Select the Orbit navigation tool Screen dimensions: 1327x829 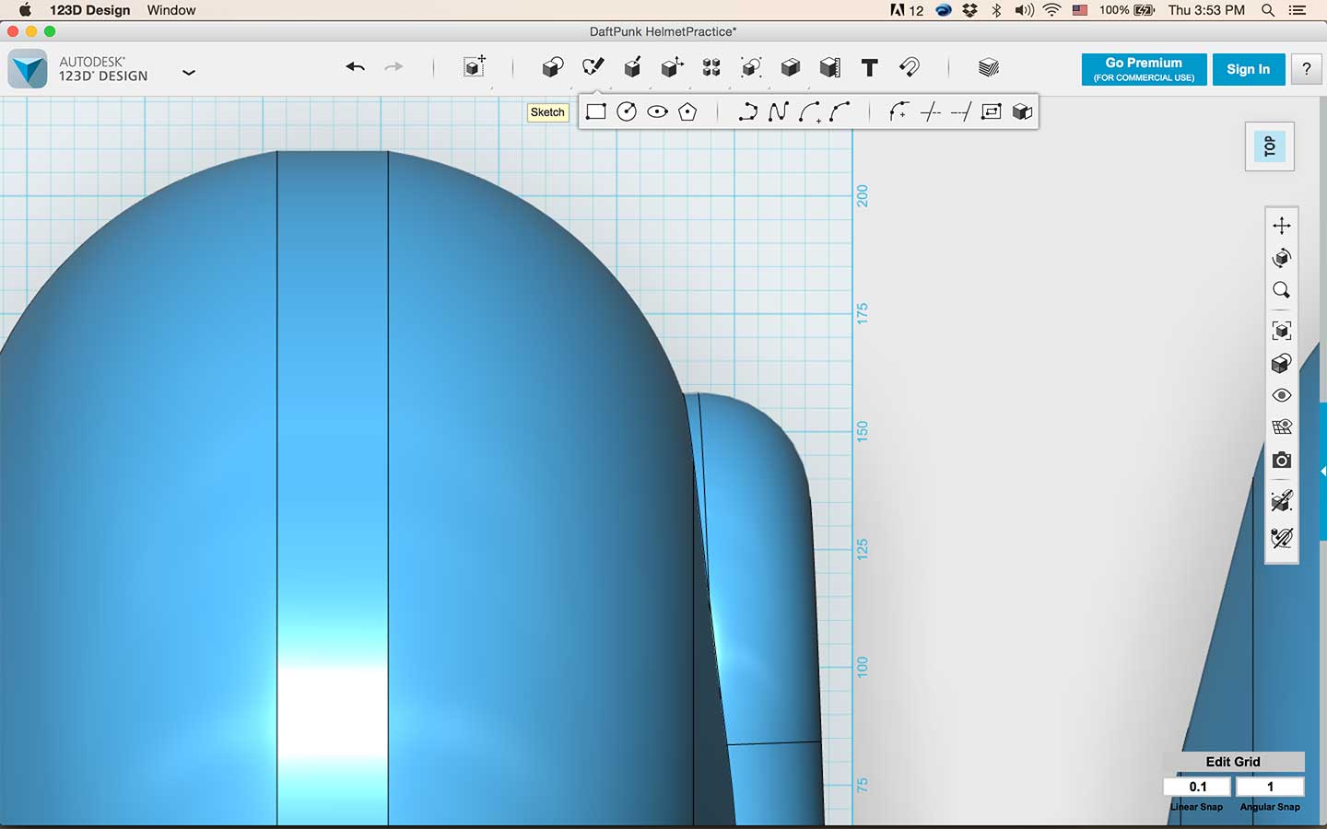tap(1281, 258)
